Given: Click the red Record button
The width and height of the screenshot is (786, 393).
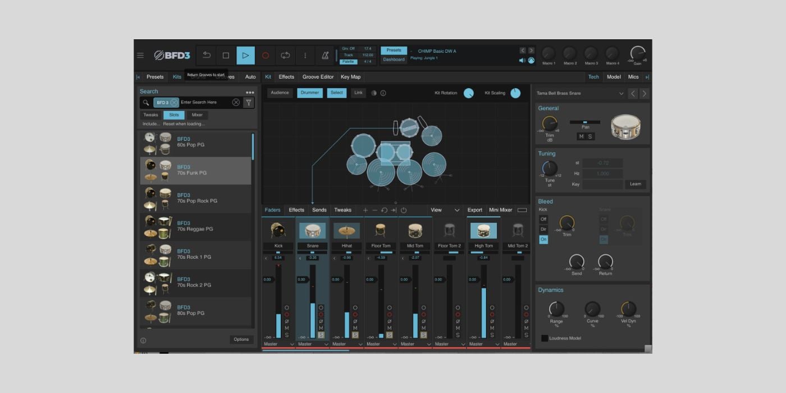Looking at the screenshot, I should (x=266, y=55).
